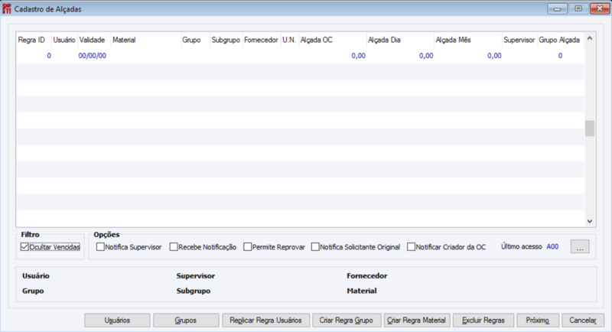
Task: Click the application icon in the title bar
Action: pos(7,8)
